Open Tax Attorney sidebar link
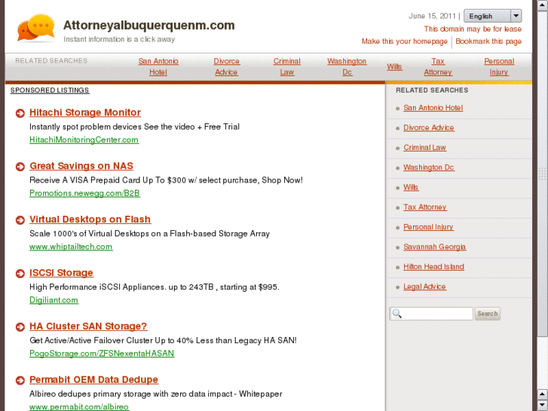The width and height of the screenshot is (548, 411). (x=425, y=207)
